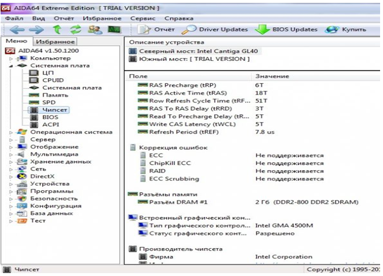
Task: Click the blue back arrow toolbar icon
Action: 17,30
